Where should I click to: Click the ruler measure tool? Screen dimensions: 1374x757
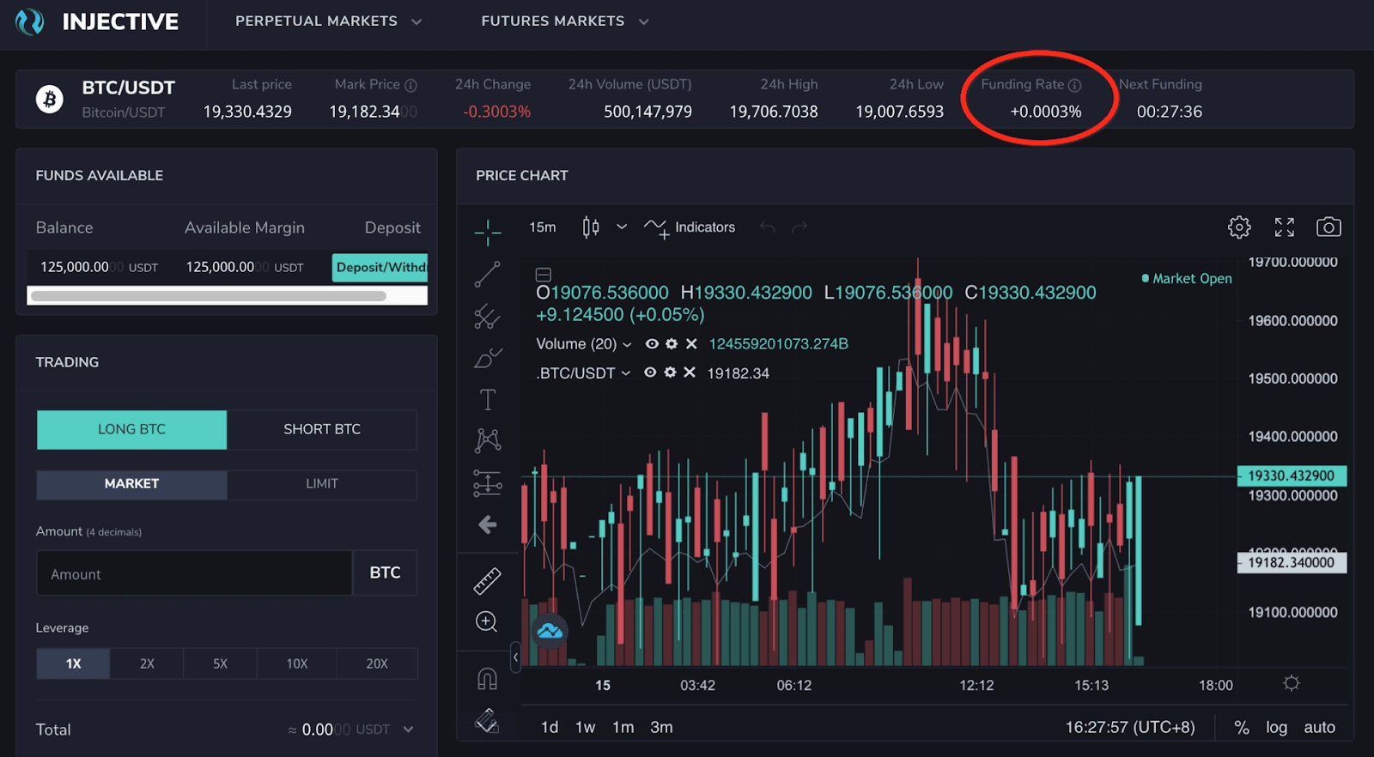[x=487, y=581]
